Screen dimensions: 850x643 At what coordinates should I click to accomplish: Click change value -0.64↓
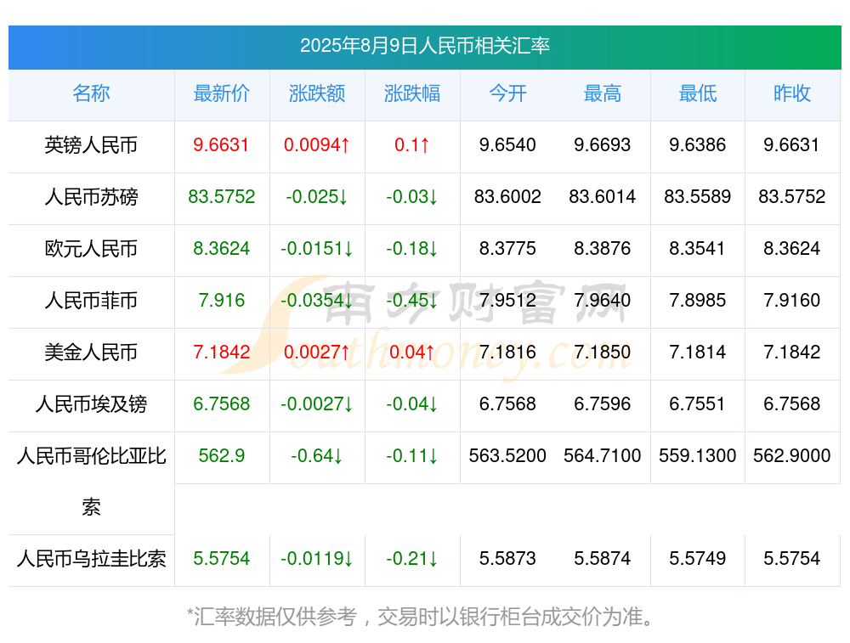tap(317, 455)
